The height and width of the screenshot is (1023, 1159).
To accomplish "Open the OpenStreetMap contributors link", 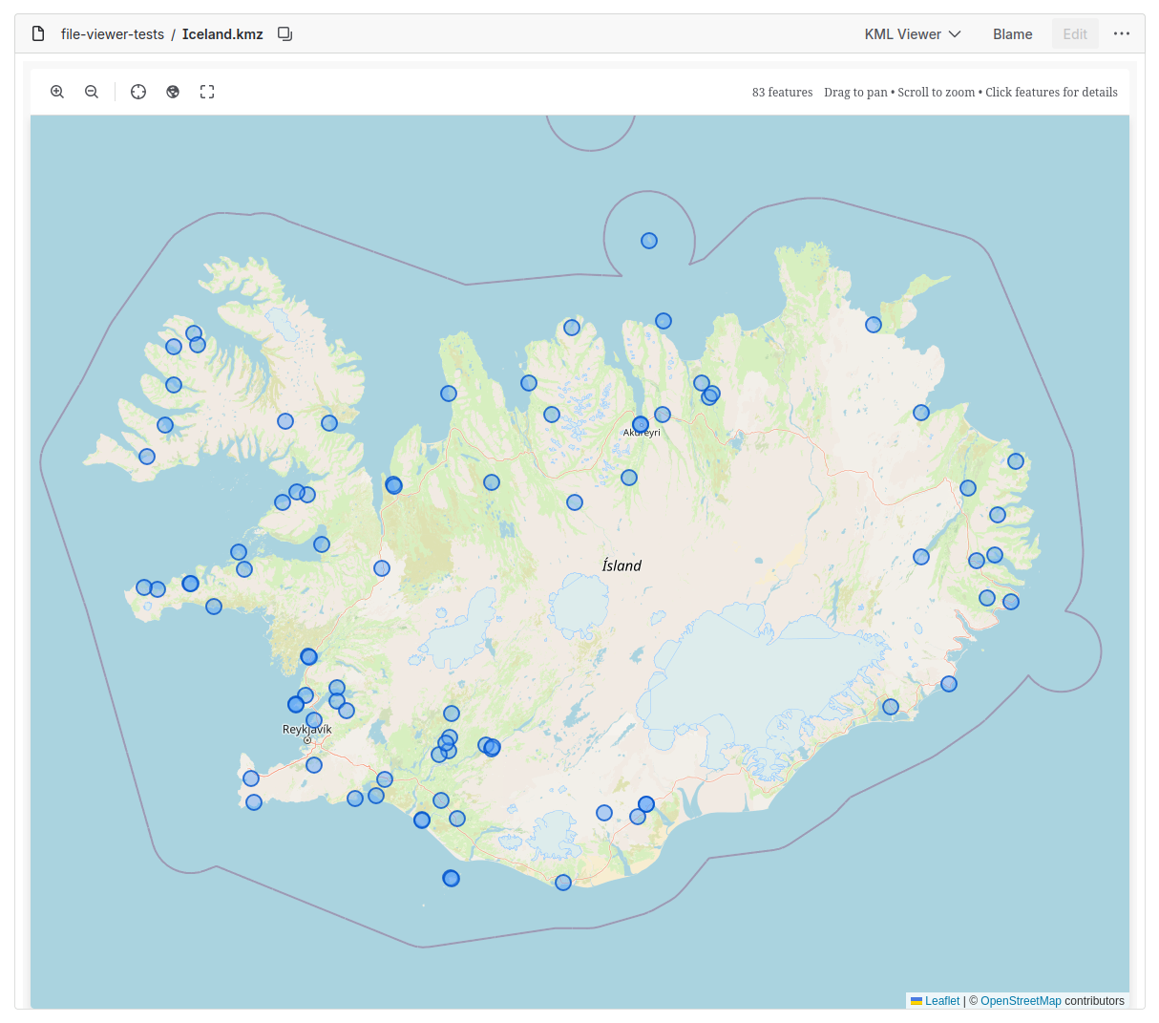I will [1022, 1000].
